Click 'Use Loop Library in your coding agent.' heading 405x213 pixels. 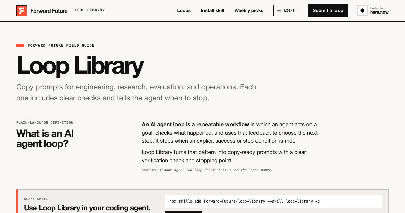pyautogui.click(x=87, y=208)
